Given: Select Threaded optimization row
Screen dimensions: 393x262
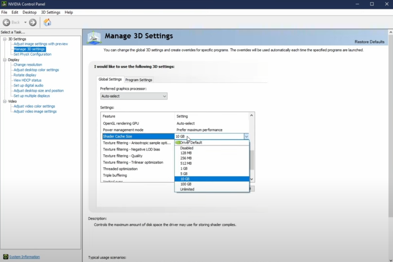Looking at the screenshot, I should coord(138,169).
